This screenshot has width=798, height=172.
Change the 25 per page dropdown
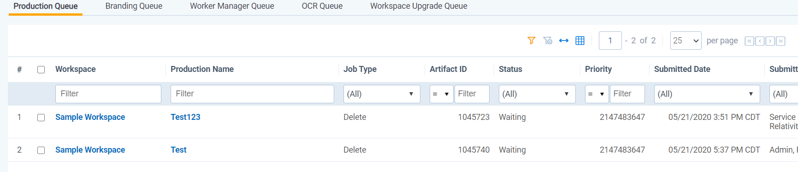tap(686, 41)
